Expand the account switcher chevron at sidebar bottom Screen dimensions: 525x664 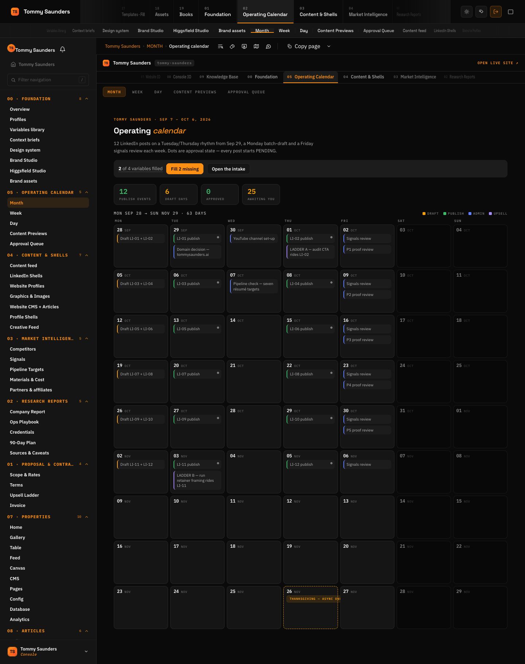(86, 651)
